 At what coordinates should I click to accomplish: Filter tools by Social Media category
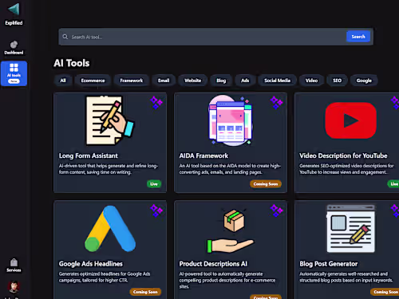point(277,81)
